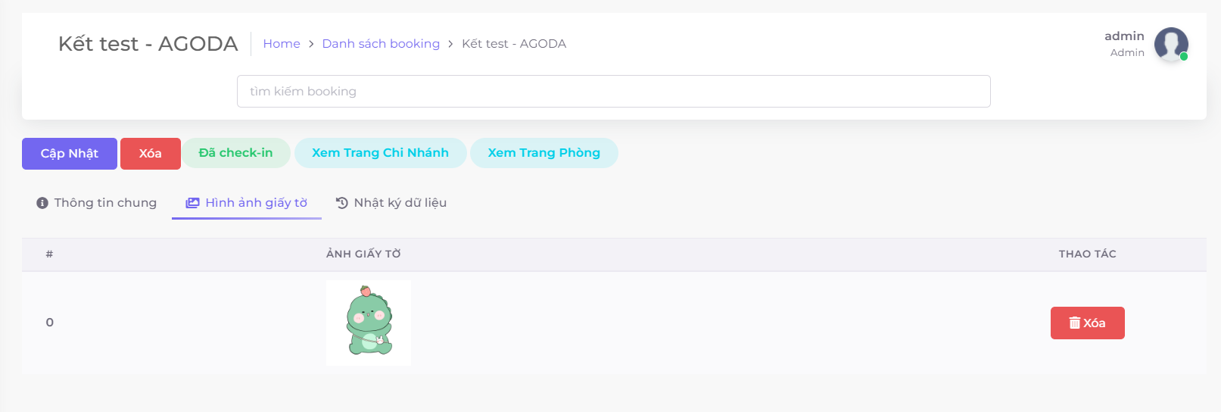Click the ẢNH GIẤY TỜ column header
The width and height of the screenshot is (1221, 412).
tap(363, 254)
